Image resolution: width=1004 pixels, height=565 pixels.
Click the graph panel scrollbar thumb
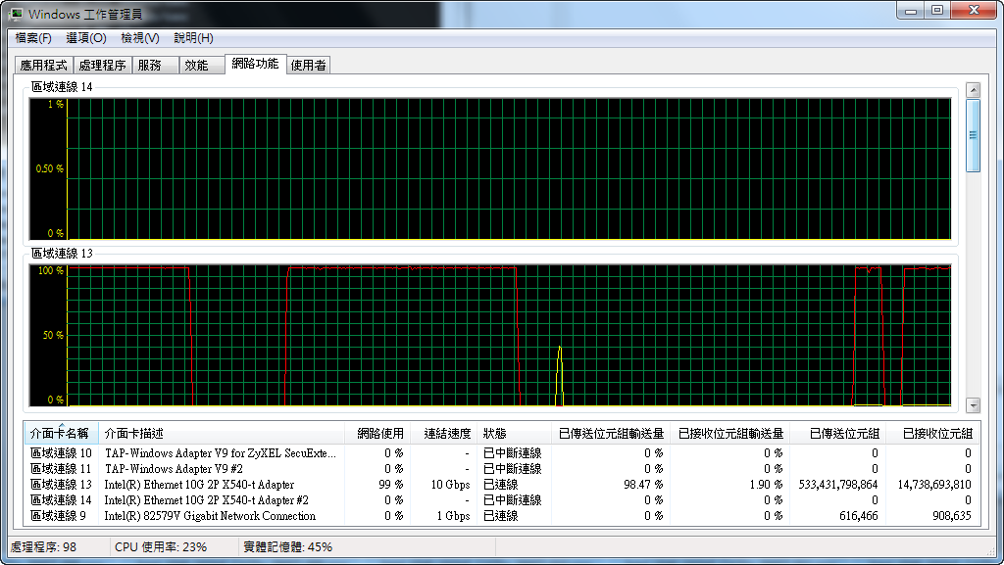pos(974,135)
